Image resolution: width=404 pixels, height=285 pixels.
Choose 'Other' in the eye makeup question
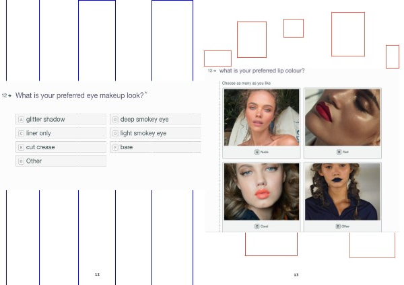click(61, 161)
